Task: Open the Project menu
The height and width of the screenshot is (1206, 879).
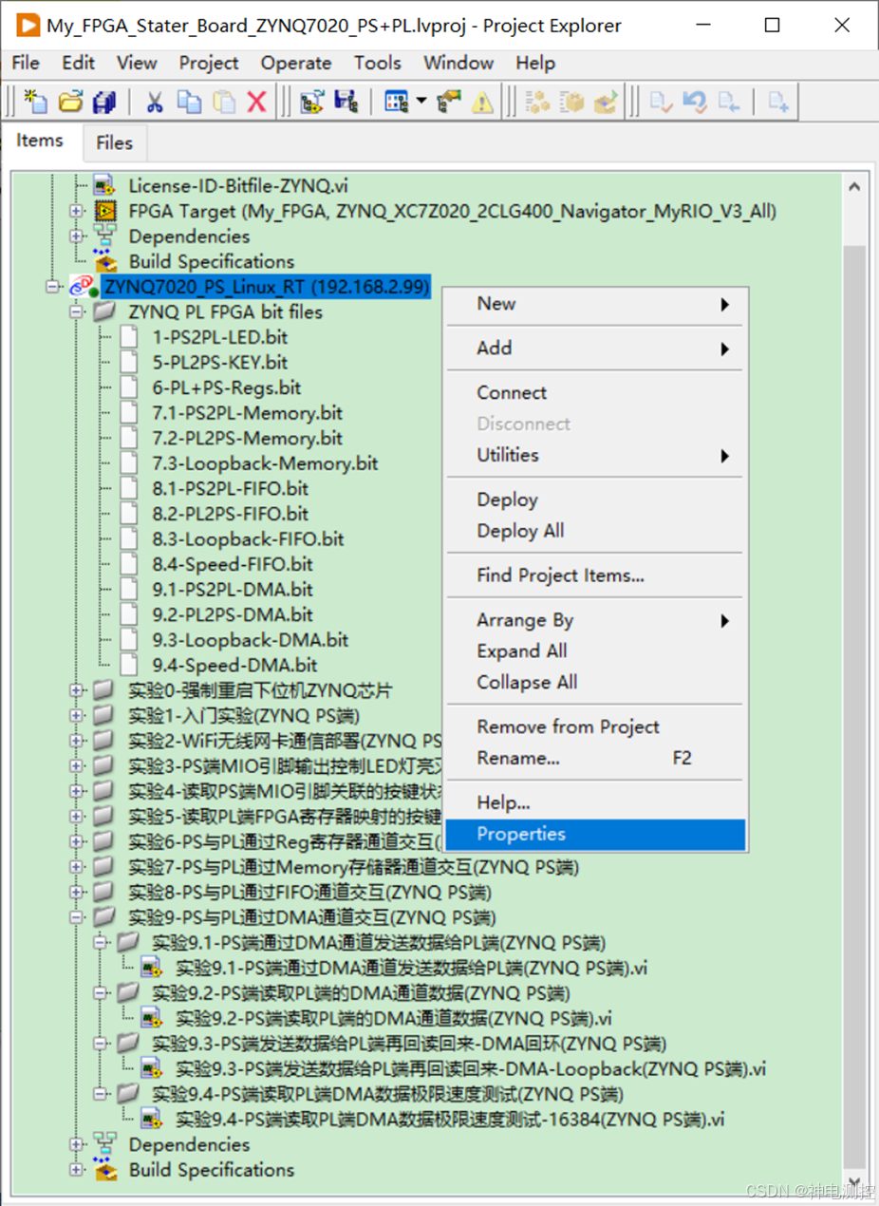Action: [x=209, y=63]
